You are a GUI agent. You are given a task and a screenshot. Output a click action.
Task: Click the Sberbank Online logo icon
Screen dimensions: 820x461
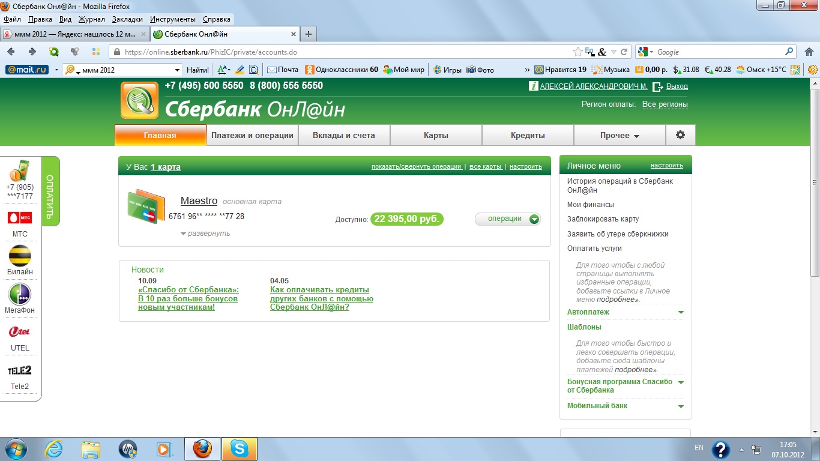139,100
